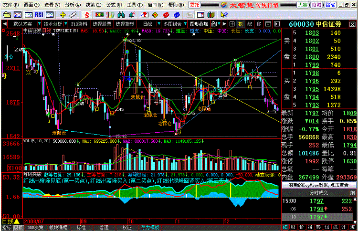358x231 pixels.
Task: Click the 图形叠加 button
Action: (x=199, y=24)
